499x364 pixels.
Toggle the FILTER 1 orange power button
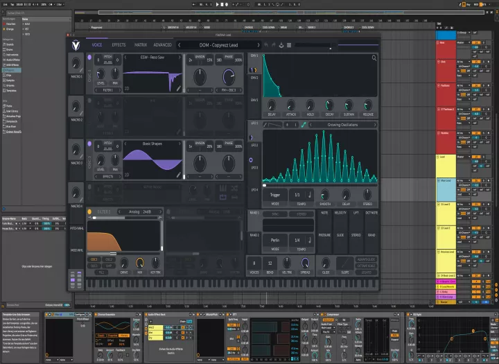click(89, 211)
